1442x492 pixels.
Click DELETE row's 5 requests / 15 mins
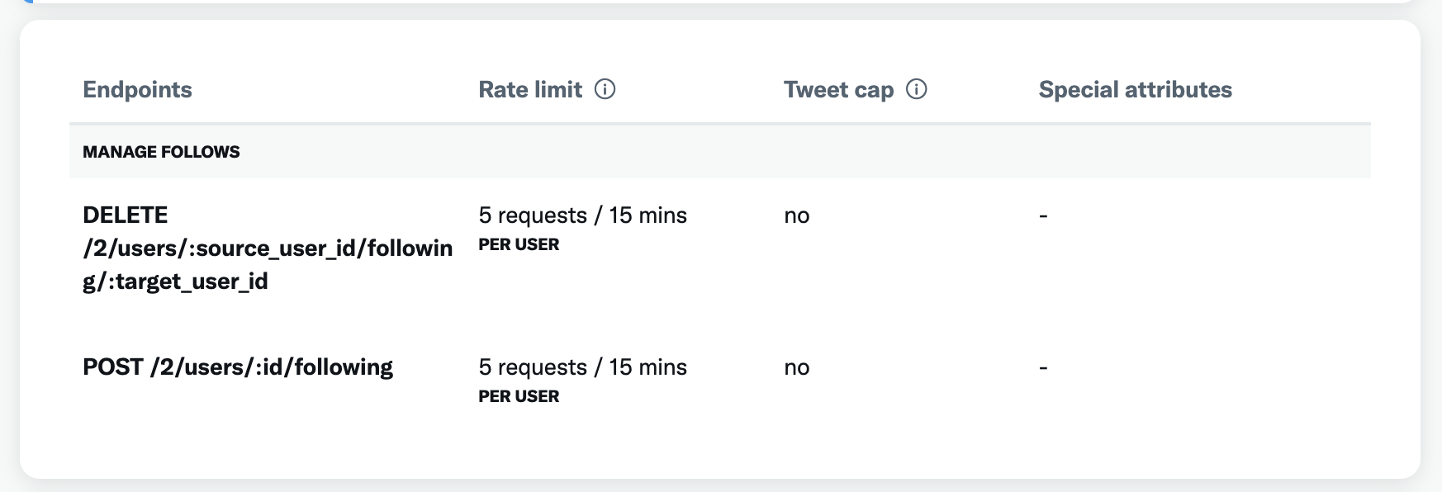pos(582,215)
